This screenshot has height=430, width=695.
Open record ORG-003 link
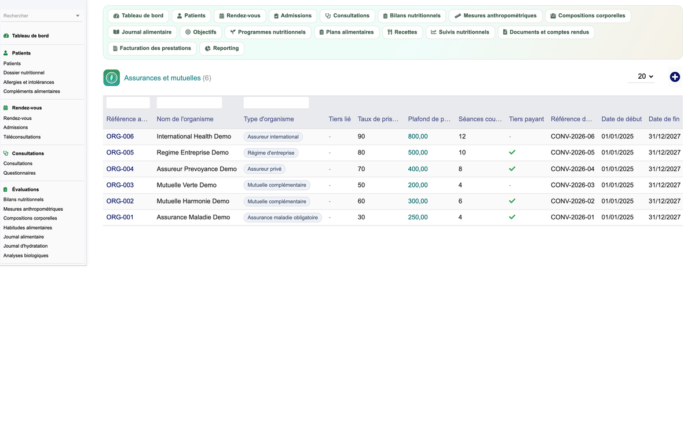(x=120, y=185)
